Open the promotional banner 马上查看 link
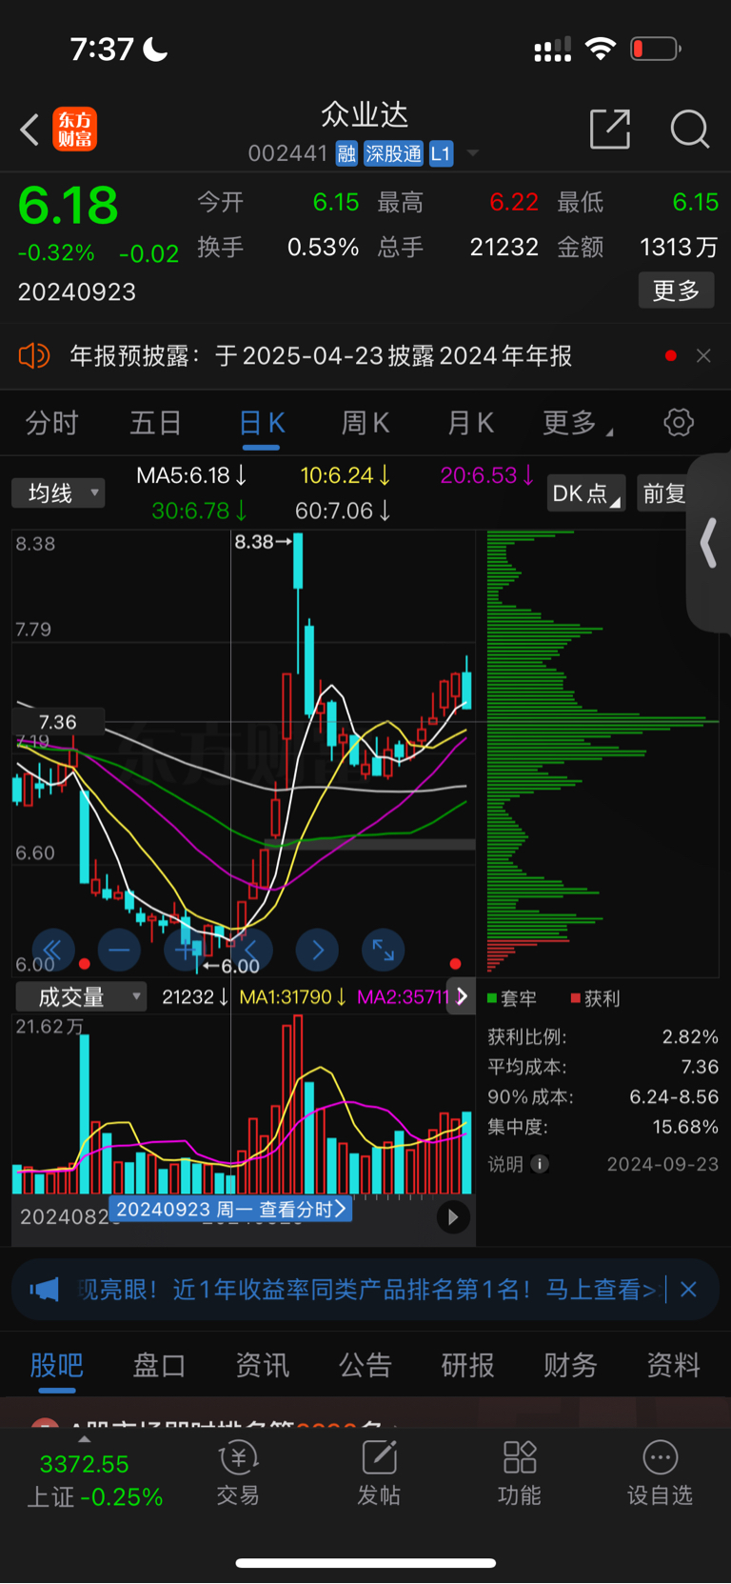Image resolution: width=731 pixels, height=1584 pixels. [x=601, y=1290]
